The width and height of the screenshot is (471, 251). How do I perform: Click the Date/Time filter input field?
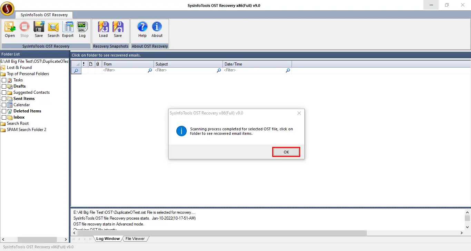coord(254,70)
